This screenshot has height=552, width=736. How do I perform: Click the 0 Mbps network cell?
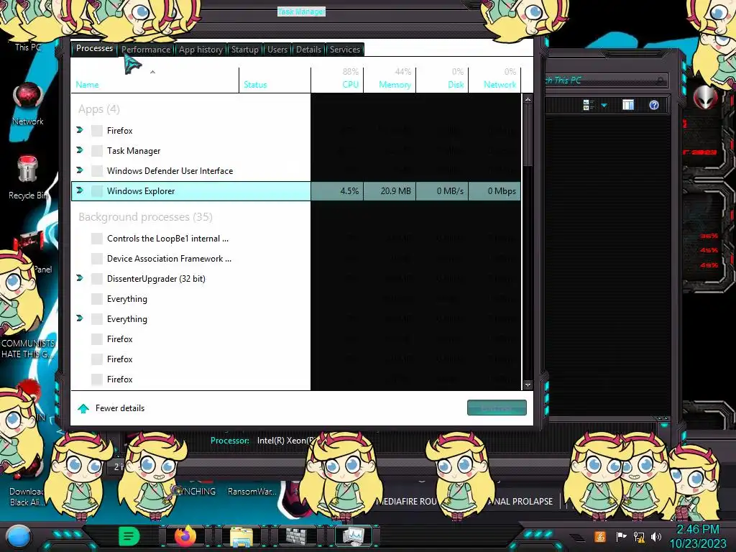pyautogui.click(x=494, y=191)
